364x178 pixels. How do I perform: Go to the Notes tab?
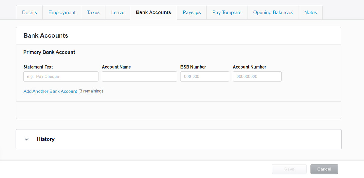pos(310,12)
